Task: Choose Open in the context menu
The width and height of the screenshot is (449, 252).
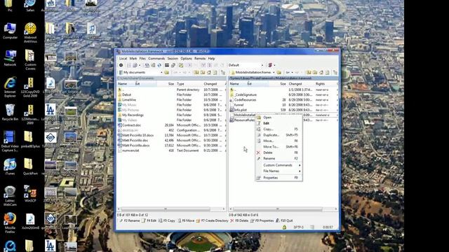Action: 279,118
